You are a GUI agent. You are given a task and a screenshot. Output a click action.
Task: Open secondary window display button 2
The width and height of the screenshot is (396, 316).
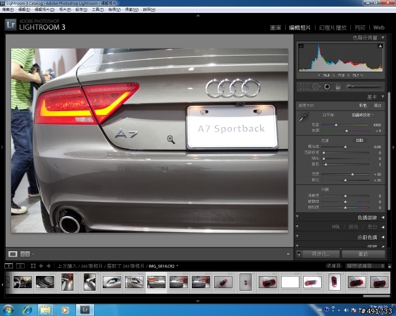click(20, 266)
